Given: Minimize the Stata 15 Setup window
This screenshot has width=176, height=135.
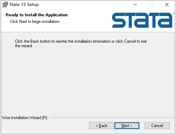Looking at the screenshot, I should [x=135, y=5].
